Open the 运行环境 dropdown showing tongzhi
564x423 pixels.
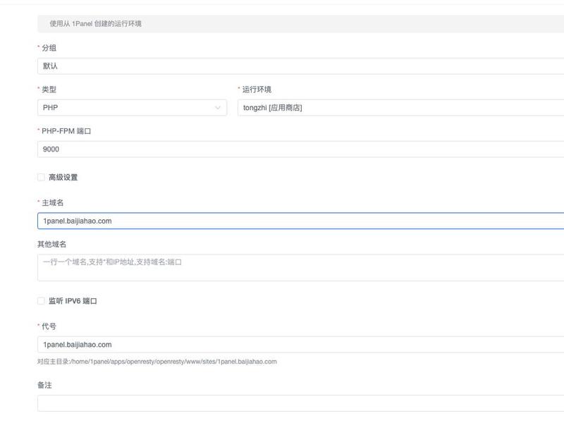[400, 108]
